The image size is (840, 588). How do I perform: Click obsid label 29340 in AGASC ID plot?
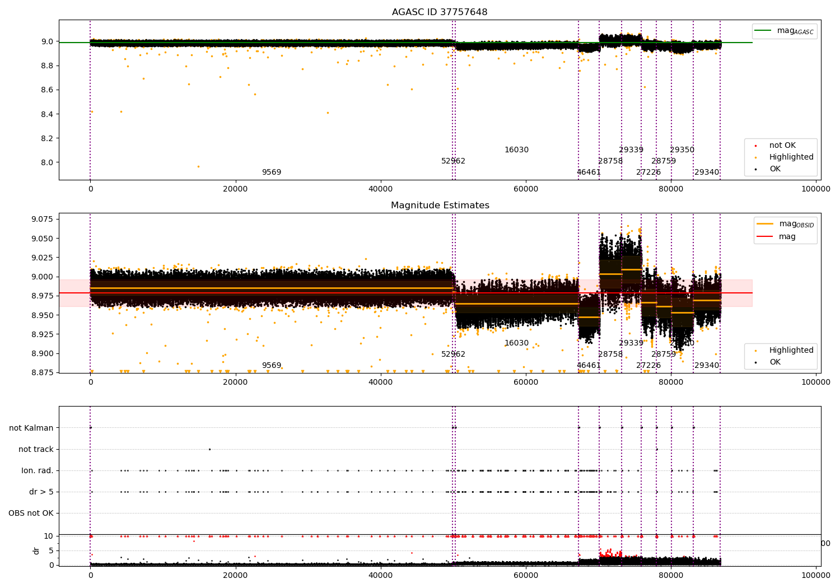click(x=707, y=172)
